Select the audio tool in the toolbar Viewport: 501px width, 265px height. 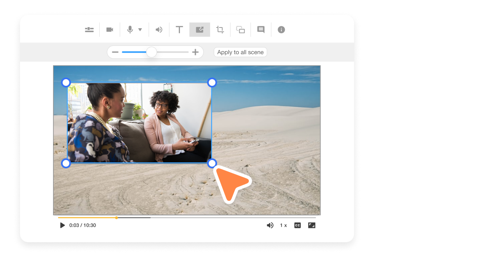159,29
